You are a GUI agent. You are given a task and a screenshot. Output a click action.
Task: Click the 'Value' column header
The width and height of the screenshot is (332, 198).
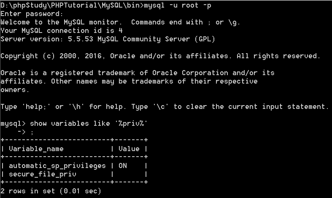coord(129,149)
